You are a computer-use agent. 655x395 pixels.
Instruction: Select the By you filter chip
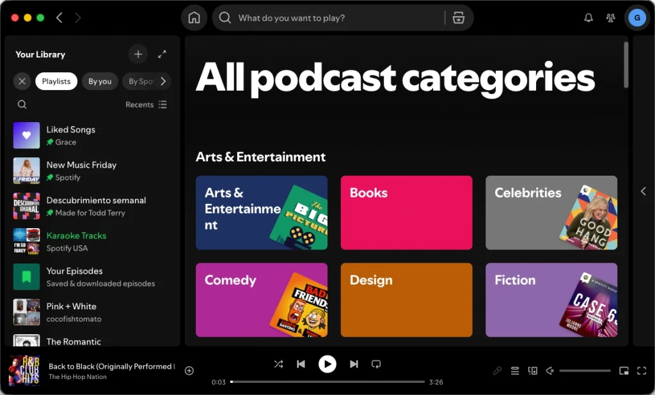pyautogui.click(x=100, y=81)
